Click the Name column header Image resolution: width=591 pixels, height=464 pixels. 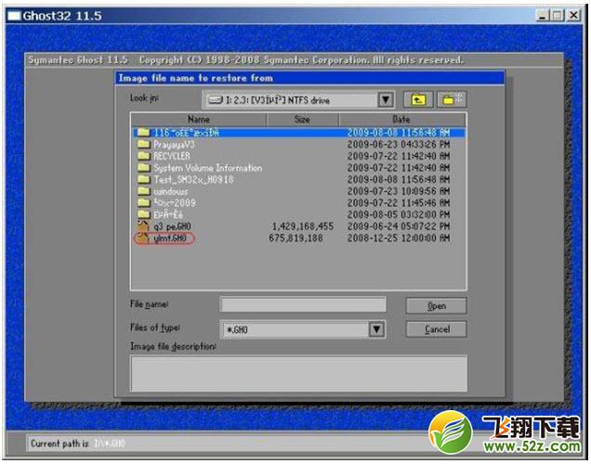[199, 120]
